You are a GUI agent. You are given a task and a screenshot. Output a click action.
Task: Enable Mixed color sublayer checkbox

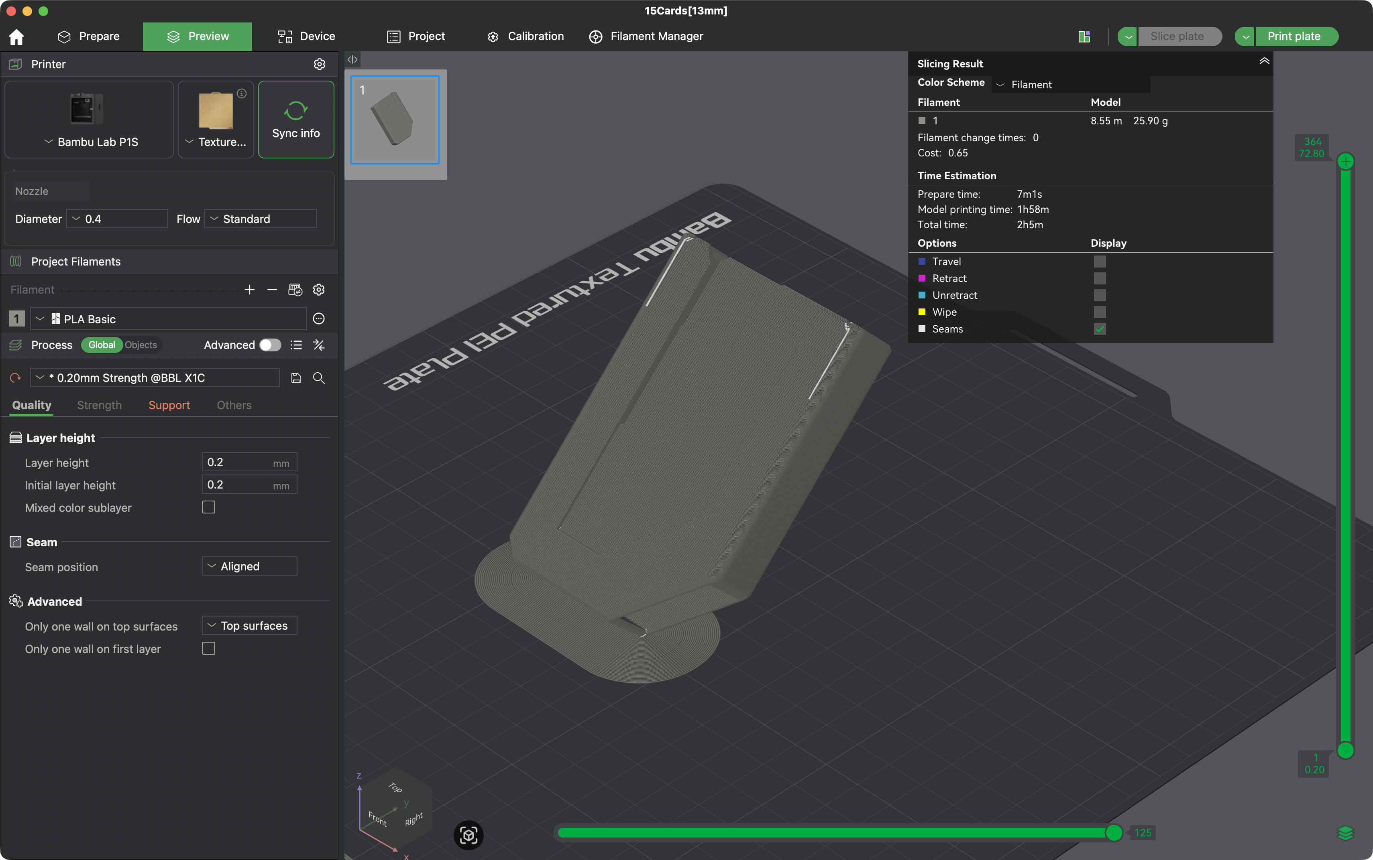pyautogui.click(x=209, y=507)
